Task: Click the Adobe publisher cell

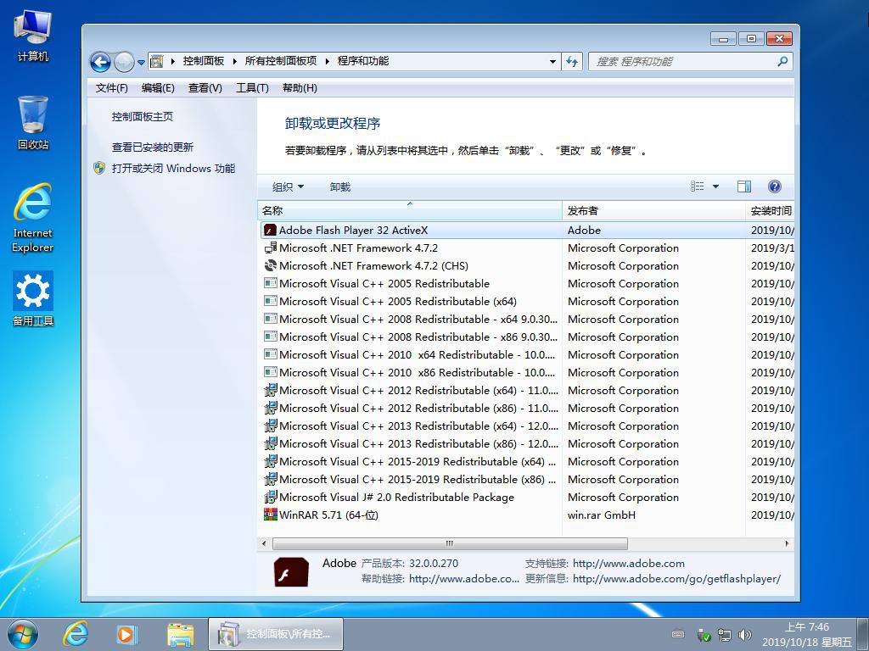Action: point(584,231)
